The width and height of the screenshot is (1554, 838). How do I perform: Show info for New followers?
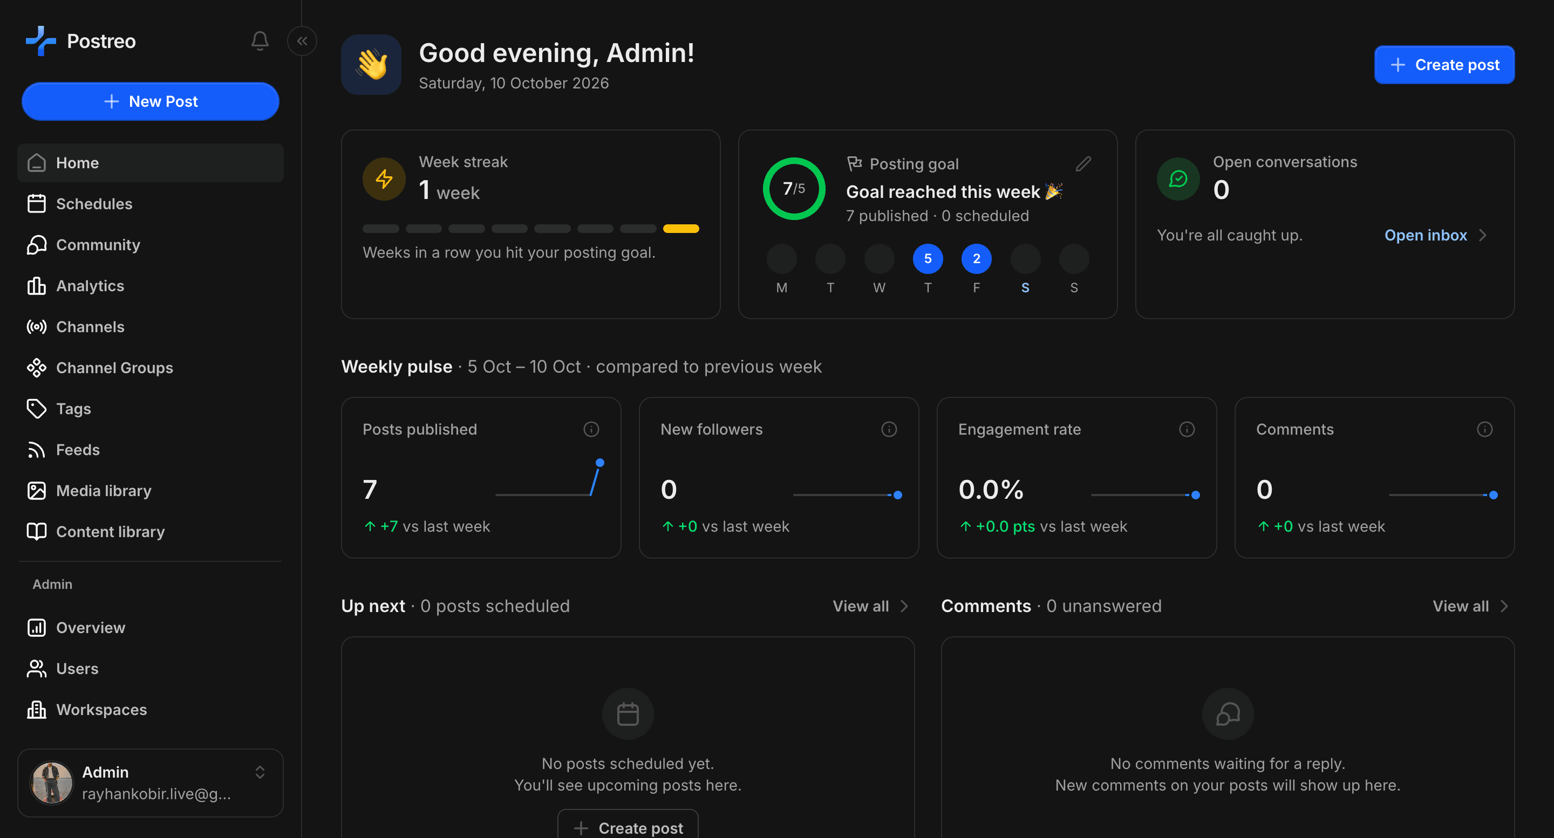(x=889, y=429)
